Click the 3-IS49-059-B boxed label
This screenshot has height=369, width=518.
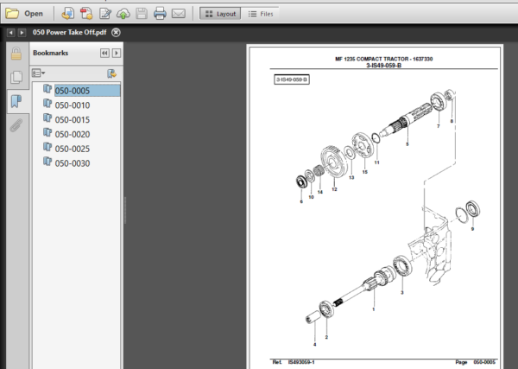[292, 80]
